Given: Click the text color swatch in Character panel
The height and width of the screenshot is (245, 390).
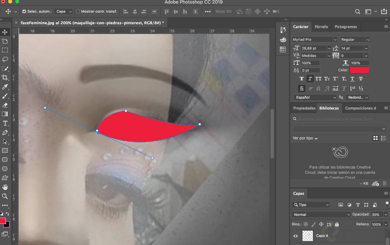Looking at the screenshot, I should coord(360,70).
